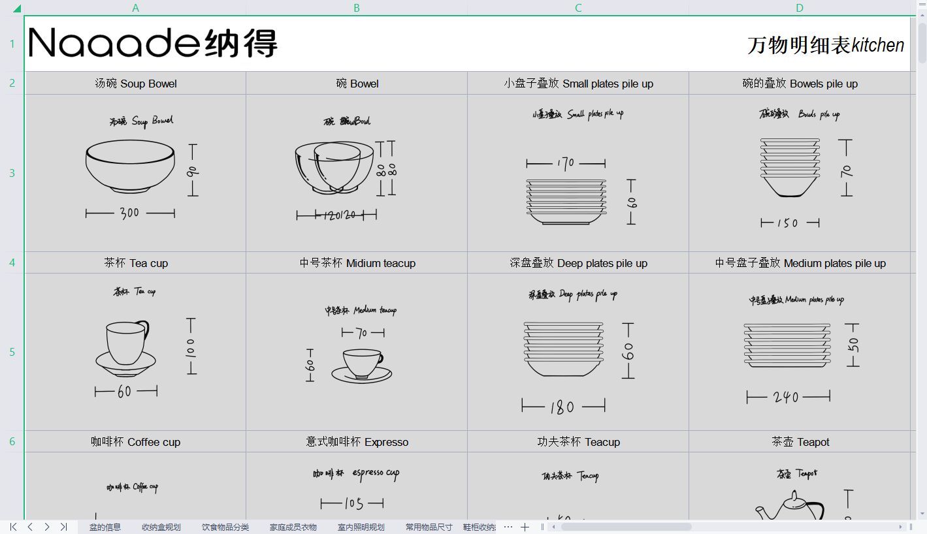The width and height of the screenshot is (927, 534).
Task: Click horizontal scrollbar left arrow
Action: coord(553,527)
